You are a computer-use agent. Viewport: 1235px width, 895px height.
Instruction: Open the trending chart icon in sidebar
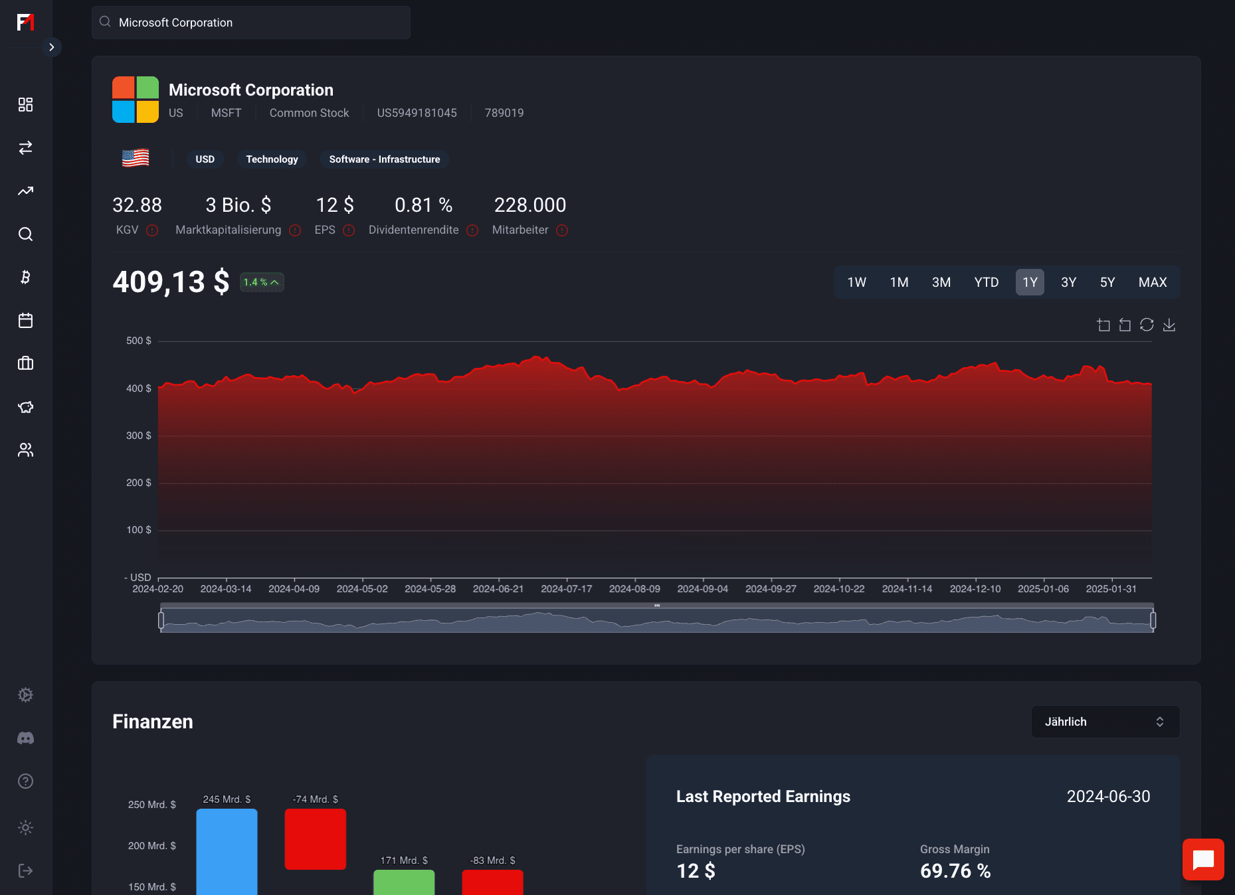25,191
